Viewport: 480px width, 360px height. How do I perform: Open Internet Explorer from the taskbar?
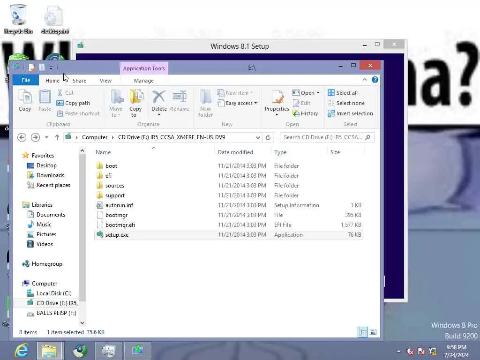22,351
